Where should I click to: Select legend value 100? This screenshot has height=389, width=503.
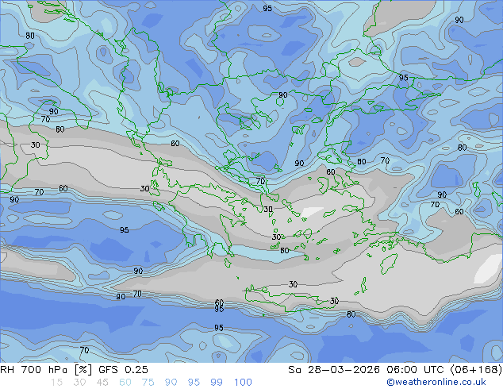pos(243,383)
